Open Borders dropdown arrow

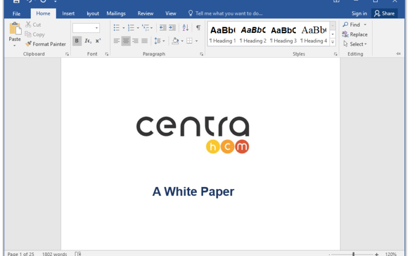click(x=196, y=41)
